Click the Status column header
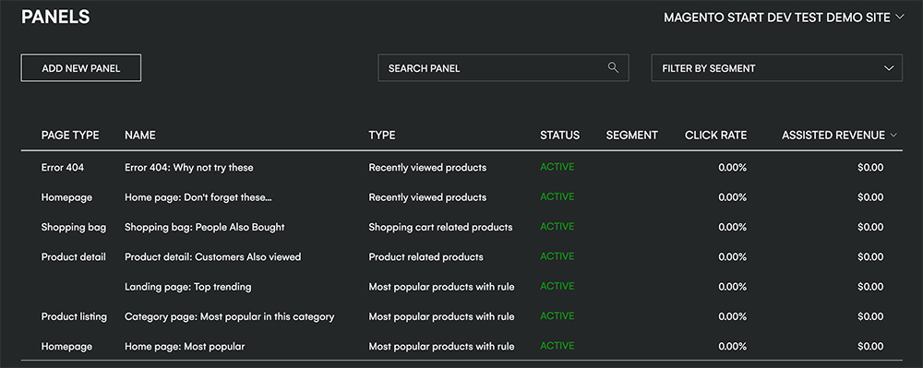The image size is (923, 368). click(x=560, y=136)
